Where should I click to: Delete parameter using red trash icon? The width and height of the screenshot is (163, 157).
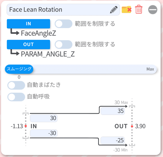(139, 9)
